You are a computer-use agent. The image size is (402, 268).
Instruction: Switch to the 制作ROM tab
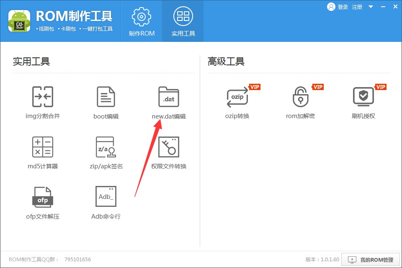point(141,21)
